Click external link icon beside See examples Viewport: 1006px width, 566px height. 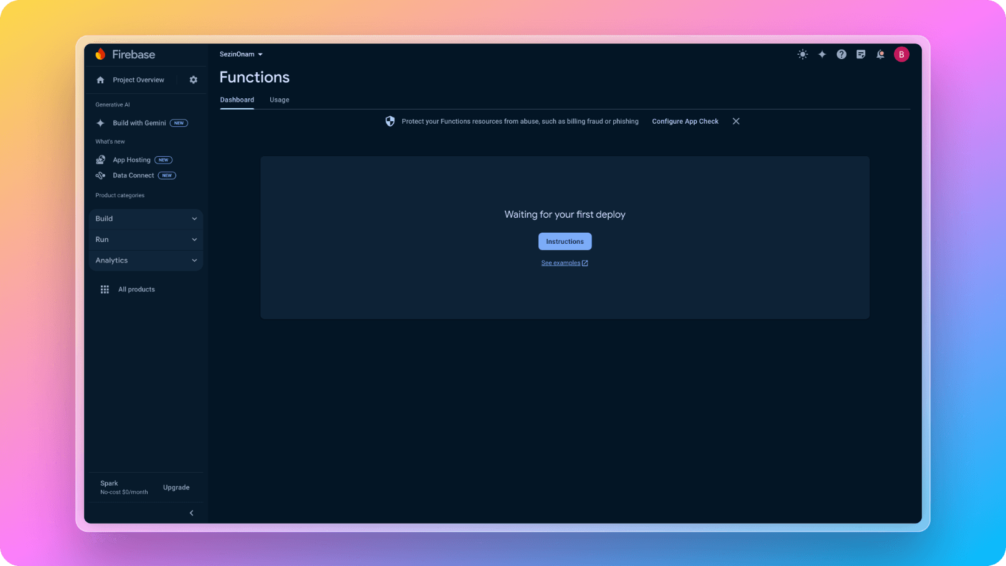pos(585,263)
